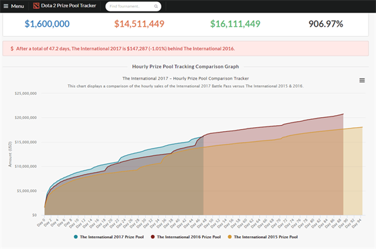Click the $1,600,000 base prize figure
The height and width of the screenshot is (249, 376).
tap(47, 23)
